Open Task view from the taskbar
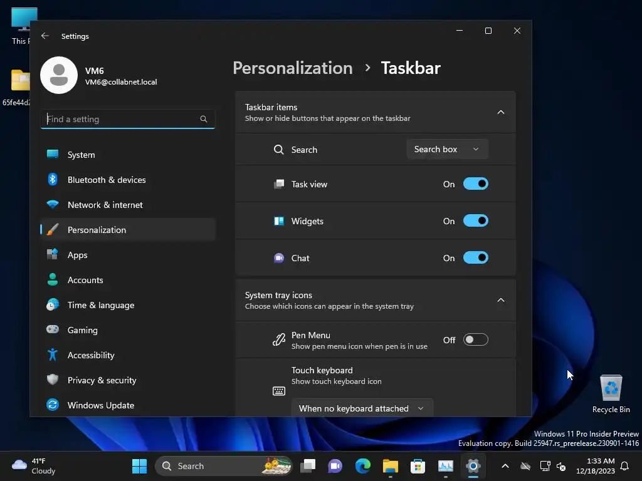 (x=308, y=466)
